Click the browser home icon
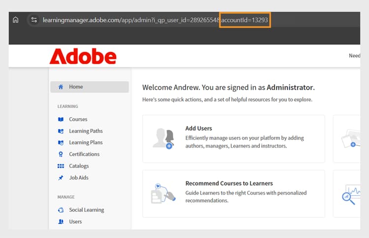369x238 pixels. pyautogui.click(x=16, y=20)
